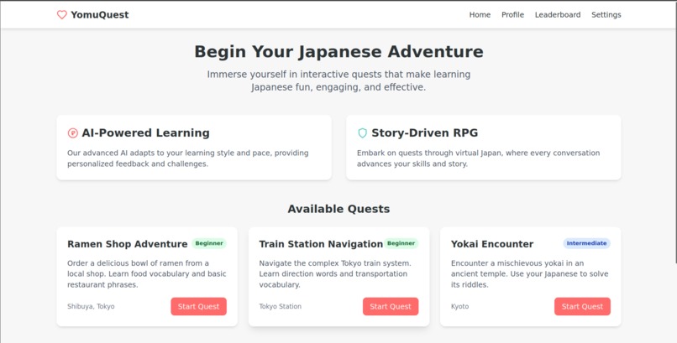Click Beginner badge on Ramen Shop Adventure

tap(209, 243)
